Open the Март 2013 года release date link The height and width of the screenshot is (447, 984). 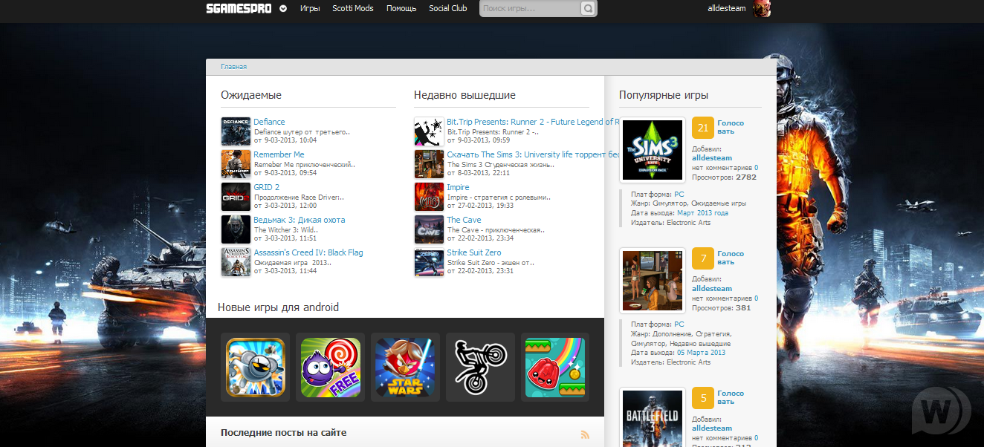point(702,213)
